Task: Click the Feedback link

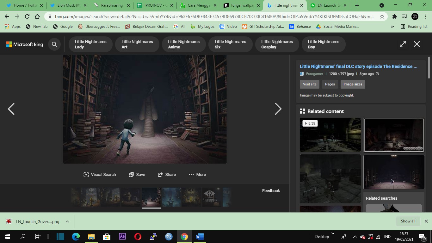Action: point(271,190)
